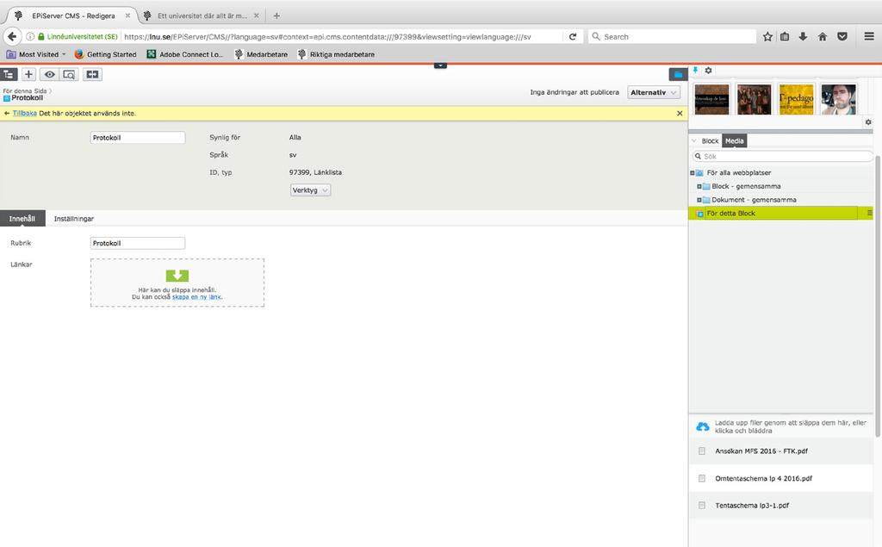Switch to the Innehåll tab
The image size is (882, 547).
click(x=22, y=218)
